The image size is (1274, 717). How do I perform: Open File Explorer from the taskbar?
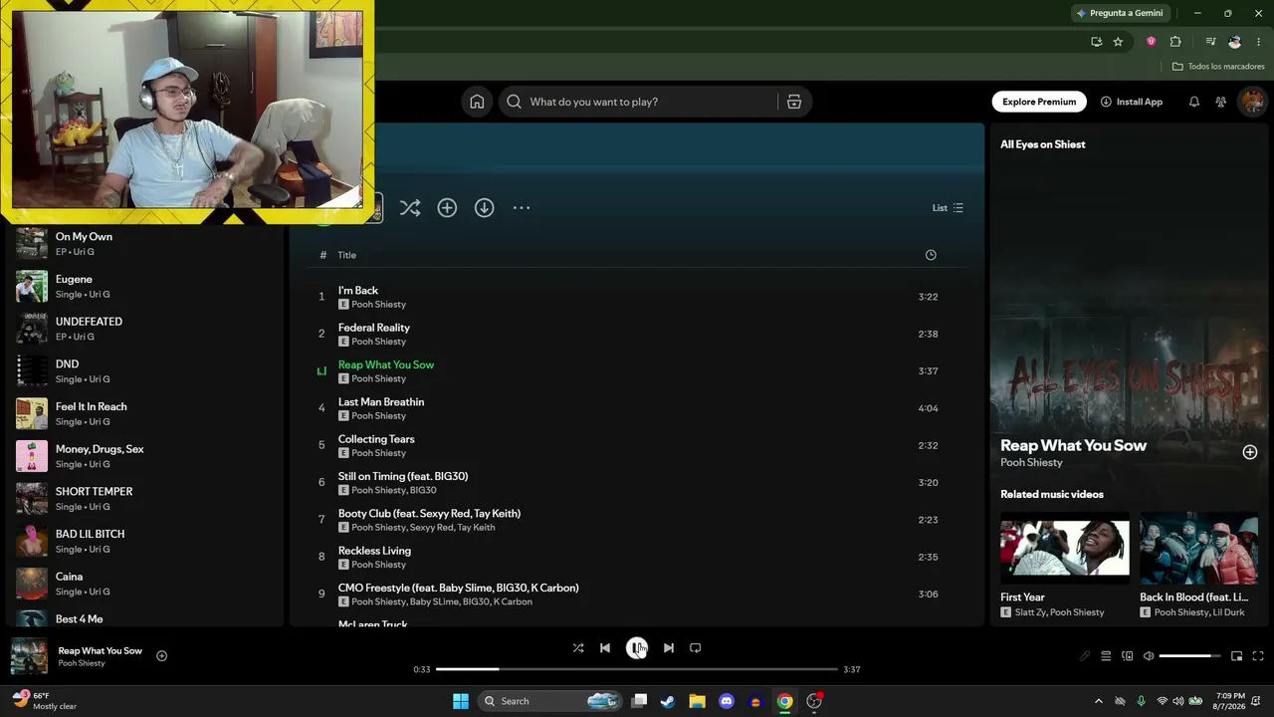pos(698,701)
